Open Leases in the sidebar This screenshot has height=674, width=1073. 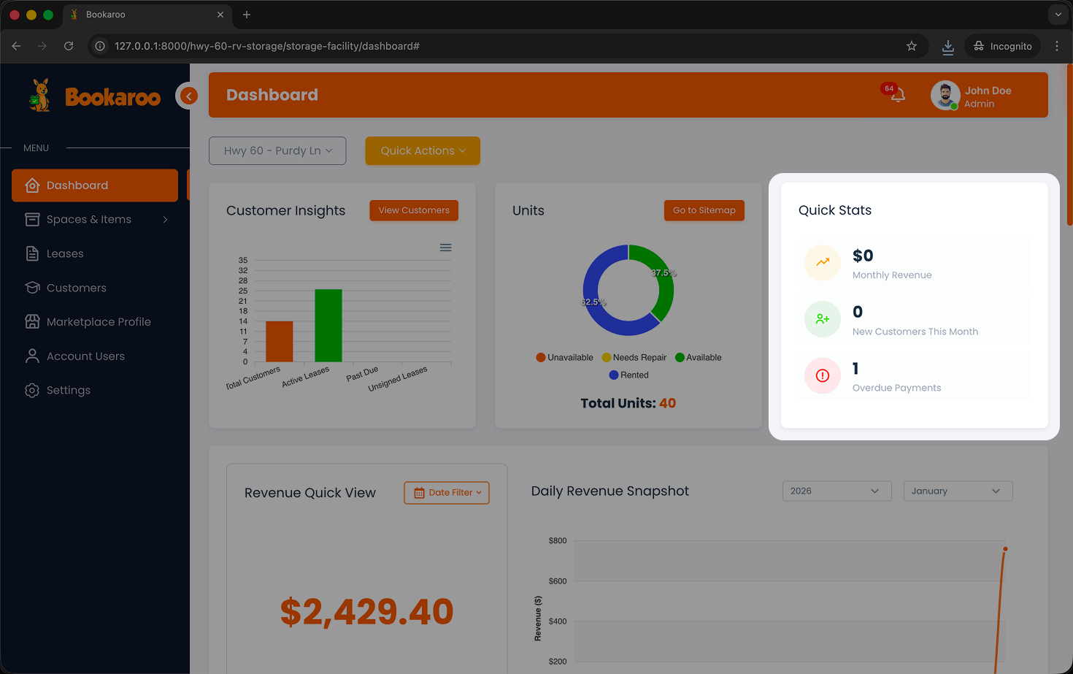tap(65, 254)
